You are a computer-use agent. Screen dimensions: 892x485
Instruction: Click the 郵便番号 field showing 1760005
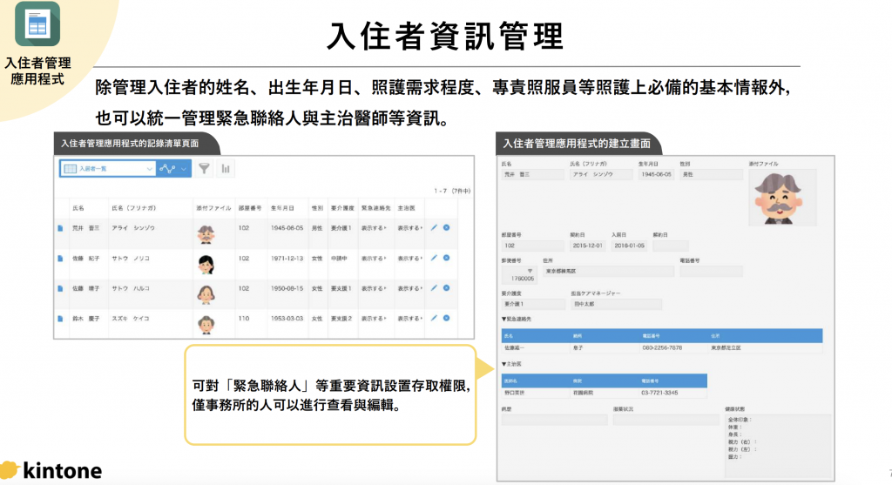519,275
